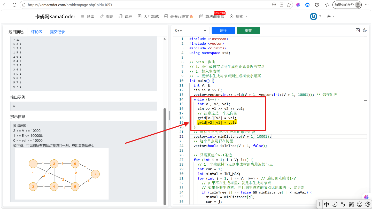Click the problem description scrollbar thumb

pos(164,156)
